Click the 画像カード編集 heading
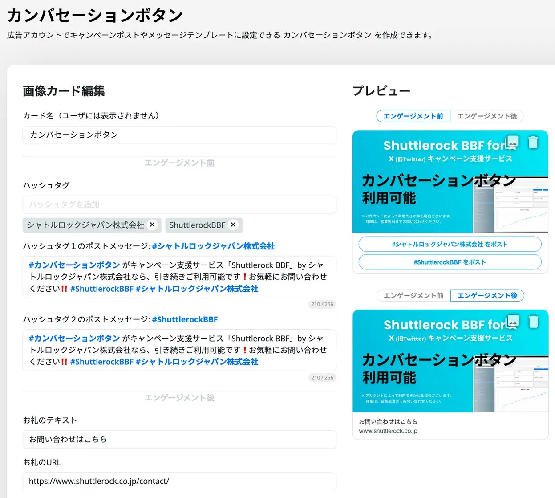555x498 pixels. [64, 91]
